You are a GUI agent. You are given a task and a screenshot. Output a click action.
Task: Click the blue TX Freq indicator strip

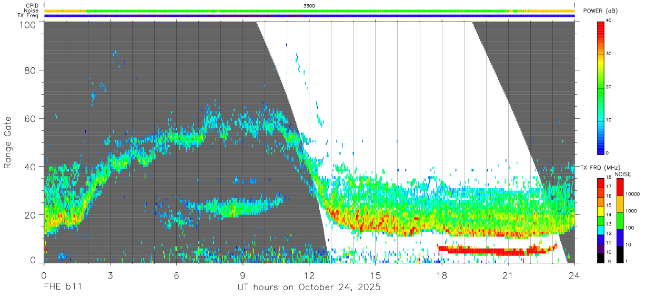[309, 16]
